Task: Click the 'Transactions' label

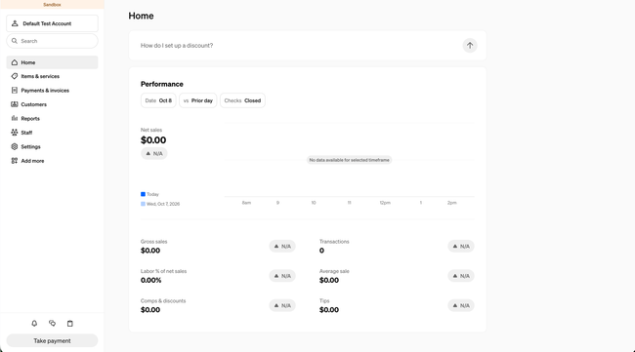Action: [x=334, y=241]
